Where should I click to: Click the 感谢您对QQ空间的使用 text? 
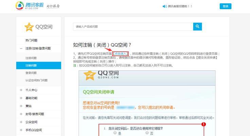101,103
